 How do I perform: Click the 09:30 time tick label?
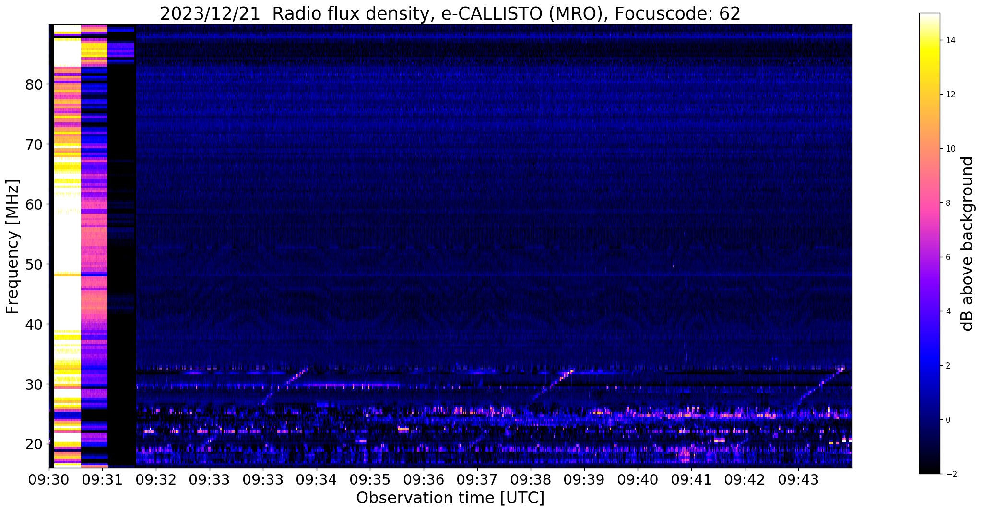click(x=49, y=479)
